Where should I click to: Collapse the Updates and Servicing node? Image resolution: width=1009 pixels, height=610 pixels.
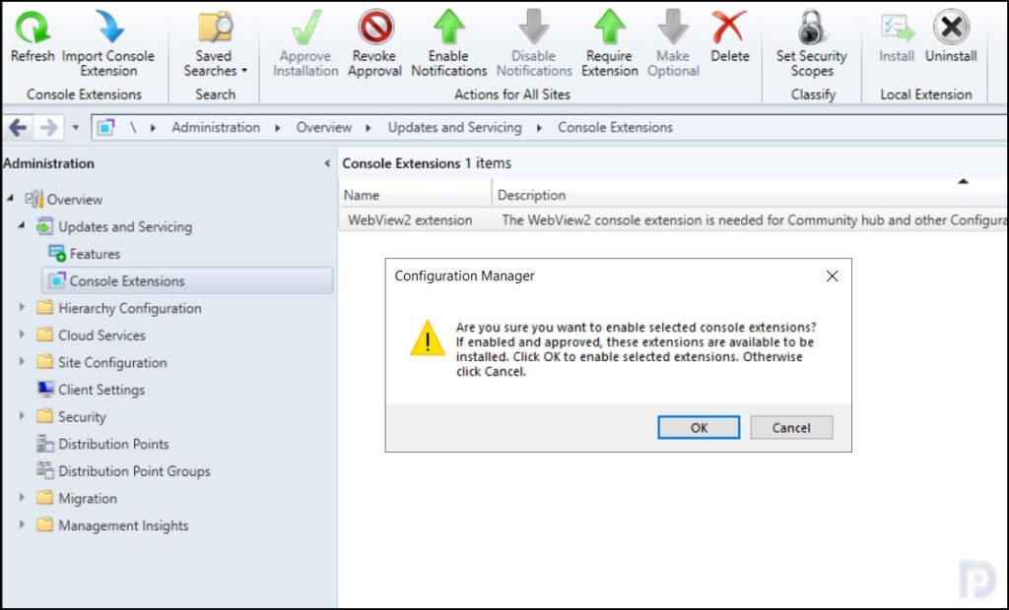pos(22,225)
